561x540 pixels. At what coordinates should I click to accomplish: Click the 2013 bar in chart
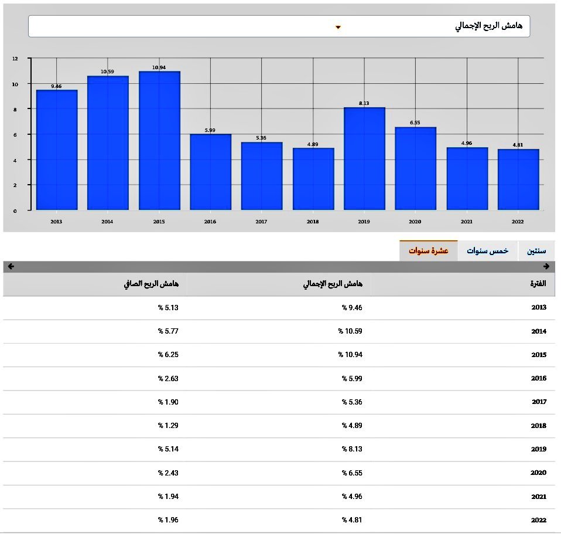pyautogui.click(x=57, y=150)
